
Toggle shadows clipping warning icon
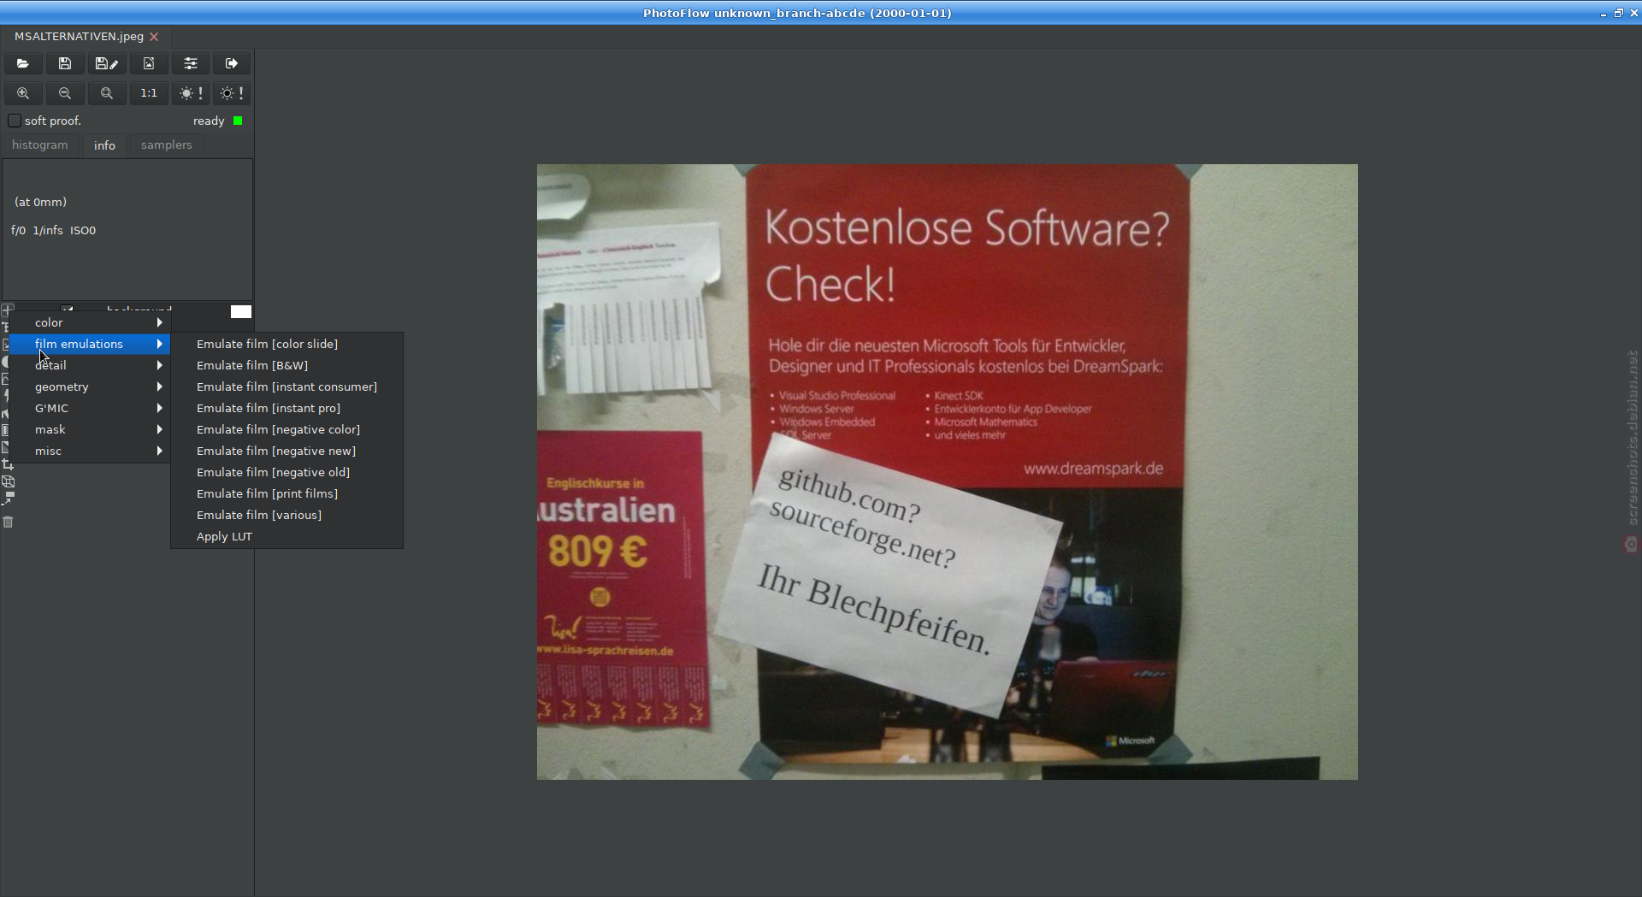(x=232, y=93)
